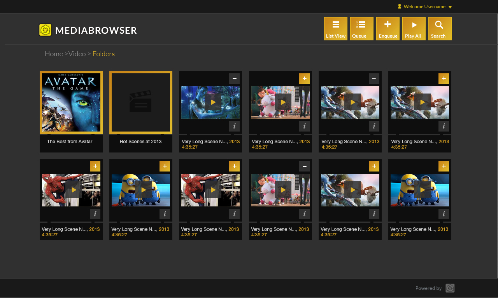Play the unicorn scene that has a plus button
Image resolution: width=498 pixels, height=298 pixels.
(283, 102)
